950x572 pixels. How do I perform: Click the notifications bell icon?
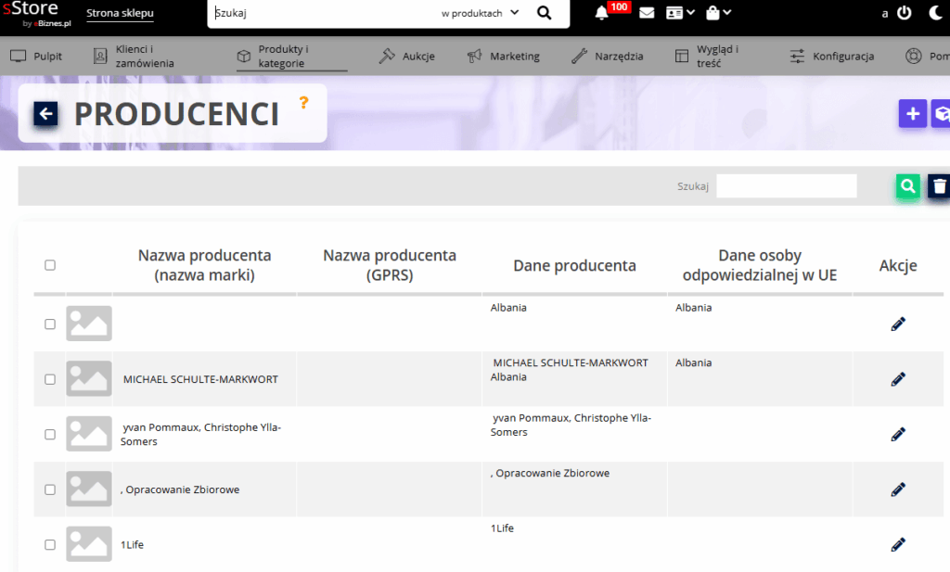coord(601,13)
